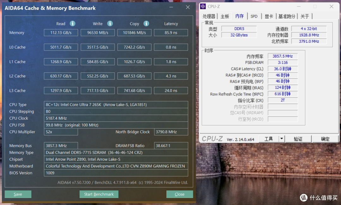Click CPU-Z 类型 value DDR5
The height and width of the screenshot is (205, 341).
pyautogui.click(x=239, y=28)
